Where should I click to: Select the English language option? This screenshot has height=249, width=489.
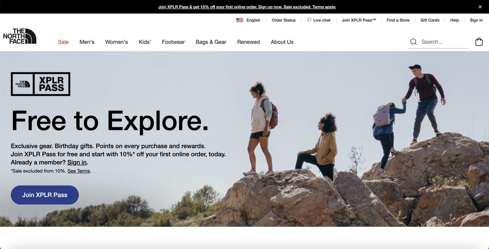click(x=253, y=20)
